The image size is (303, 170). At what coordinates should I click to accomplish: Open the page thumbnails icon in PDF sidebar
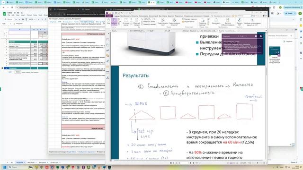tap(108, 45)
